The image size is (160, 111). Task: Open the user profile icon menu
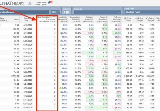point(30,4)
